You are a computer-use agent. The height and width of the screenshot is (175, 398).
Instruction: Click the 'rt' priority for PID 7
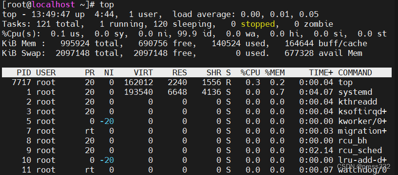(x=90, y=131)
